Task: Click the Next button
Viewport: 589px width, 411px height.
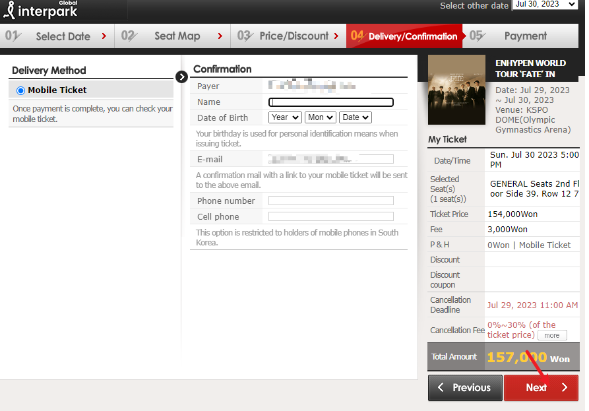Action: tap(540, 388)
